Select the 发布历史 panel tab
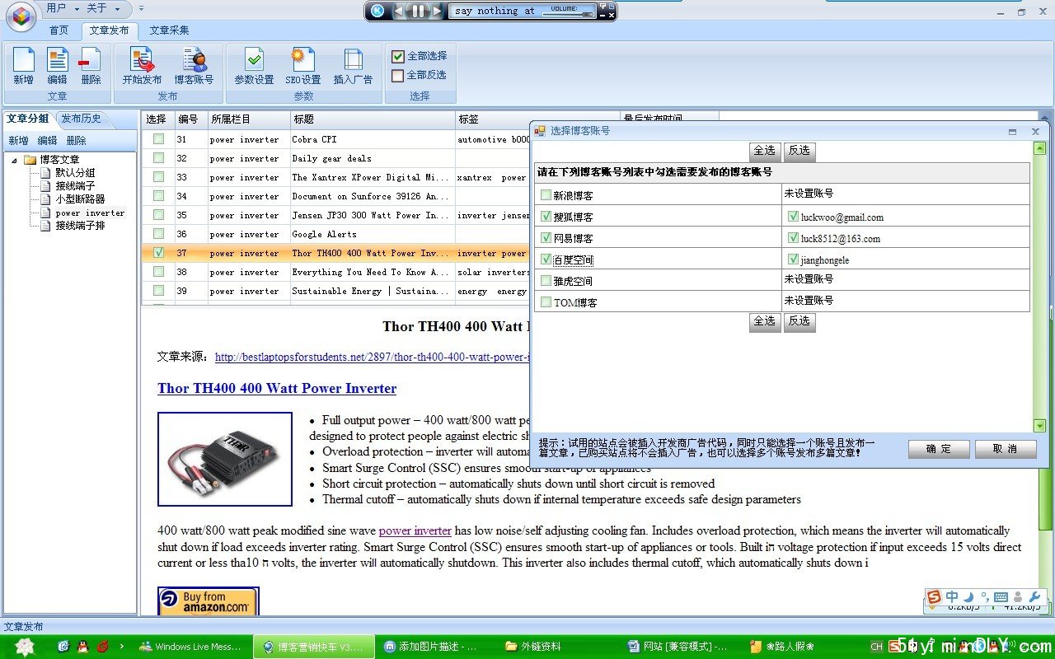Viewport: 1055px width, 659px height. point(82,119)
